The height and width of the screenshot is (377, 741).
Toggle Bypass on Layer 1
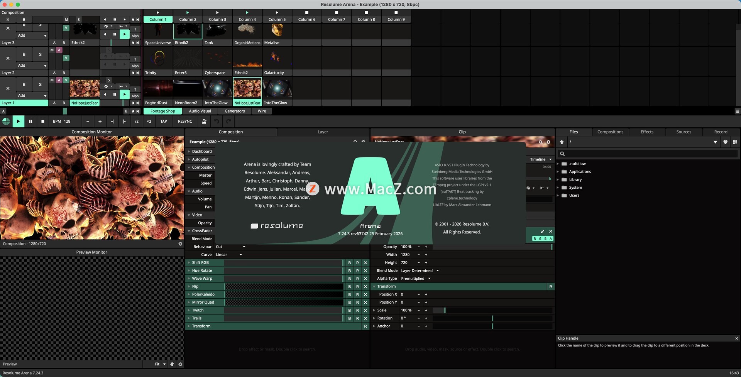[24, 85]
